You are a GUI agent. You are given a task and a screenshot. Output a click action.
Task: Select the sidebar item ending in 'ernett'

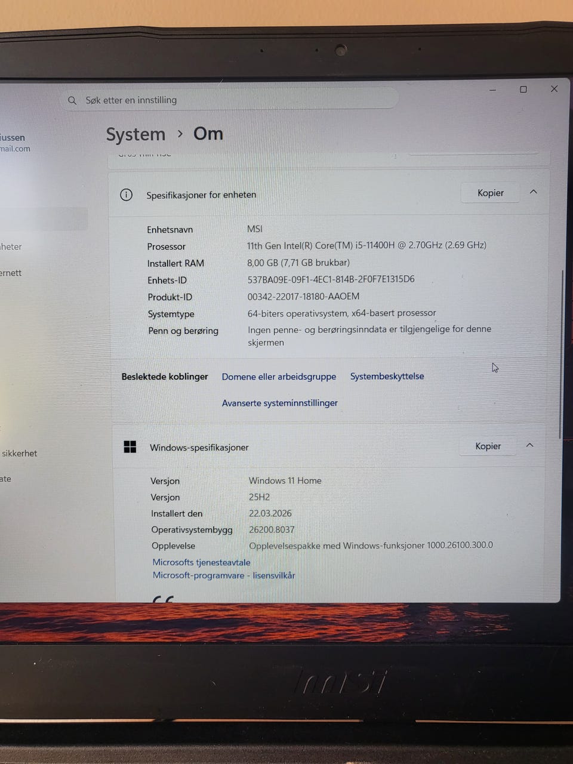point(11,273)
